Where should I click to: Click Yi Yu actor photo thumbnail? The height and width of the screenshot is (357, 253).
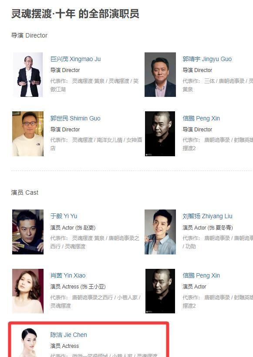(28, 232)
